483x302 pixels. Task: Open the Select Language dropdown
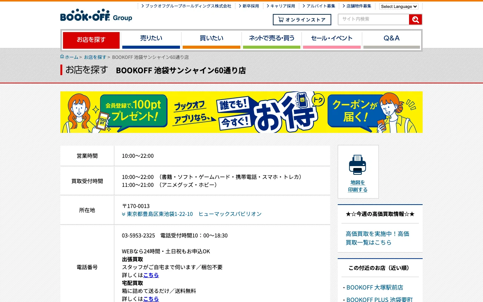click(399, 6)
